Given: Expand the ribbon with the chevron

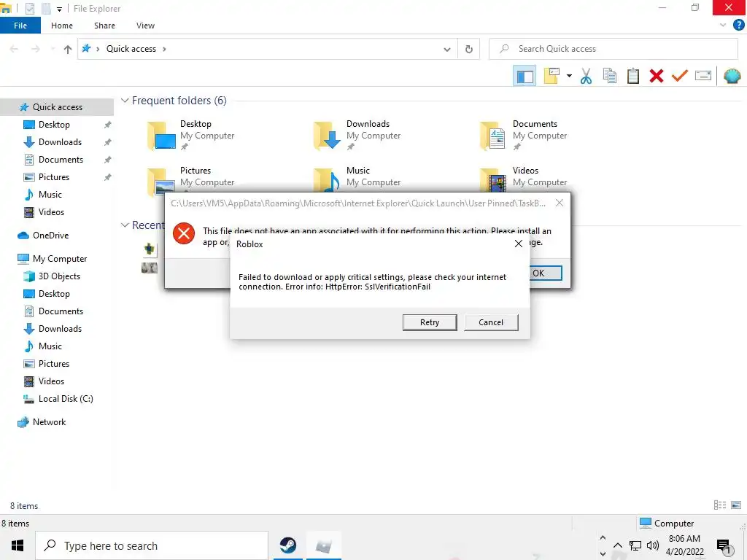Looking at the screenshot, I should tap(723, 26).
